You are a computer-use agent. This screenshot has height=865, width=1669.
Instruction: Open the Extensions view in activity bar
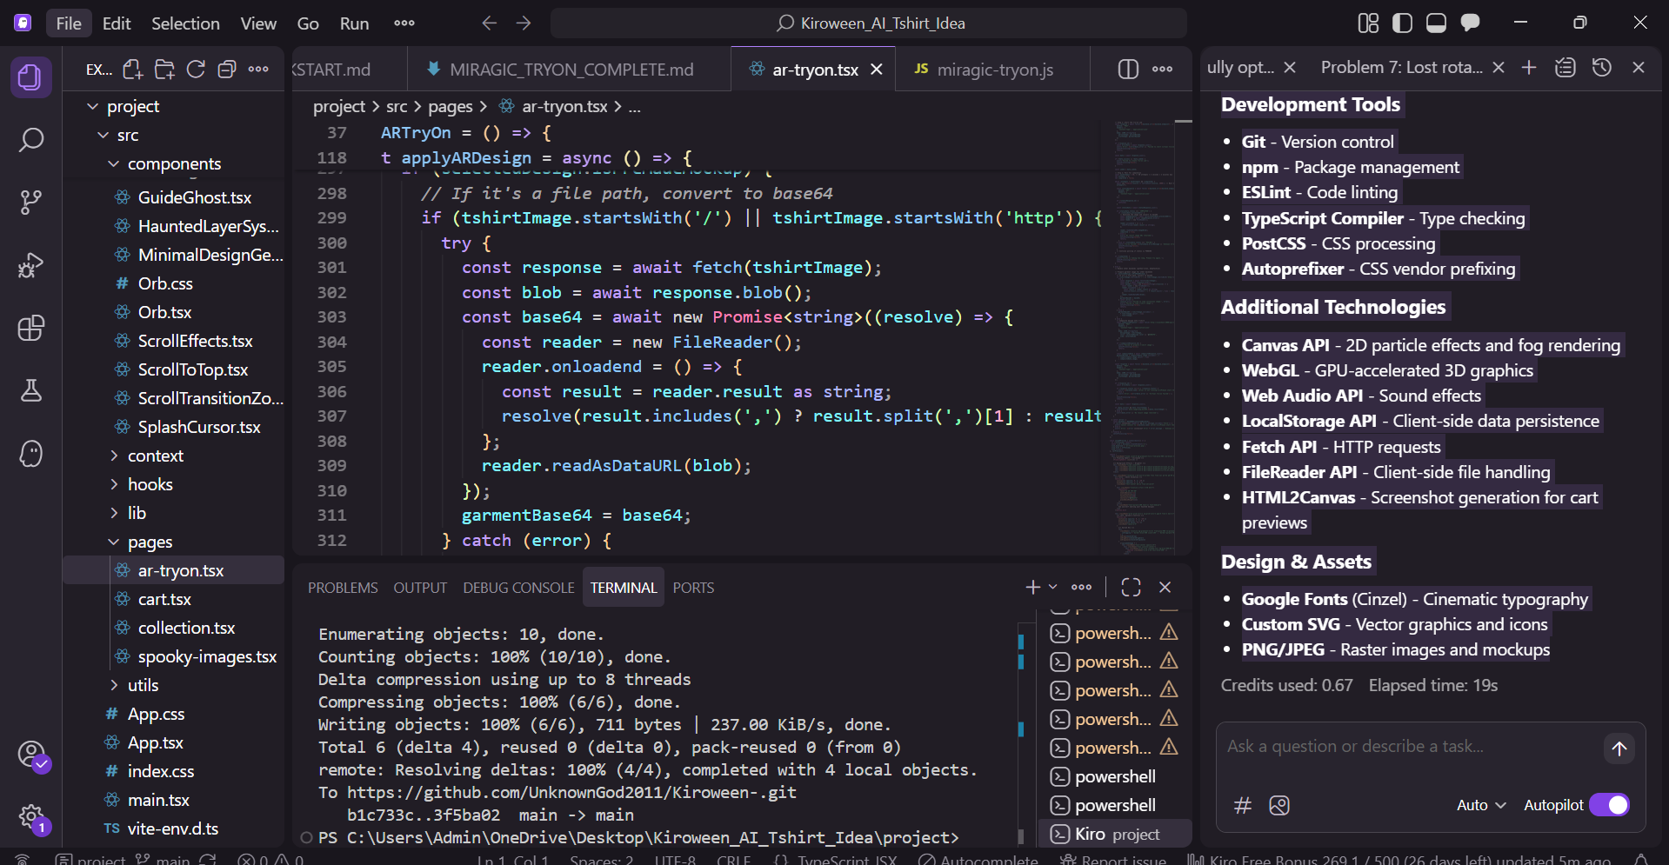(31, 329)
